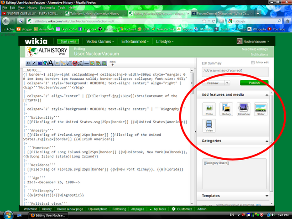Insert horizontal line icon
Image resolution: width=292 pixels, height=219 pixels.
(x=87, y=63)
